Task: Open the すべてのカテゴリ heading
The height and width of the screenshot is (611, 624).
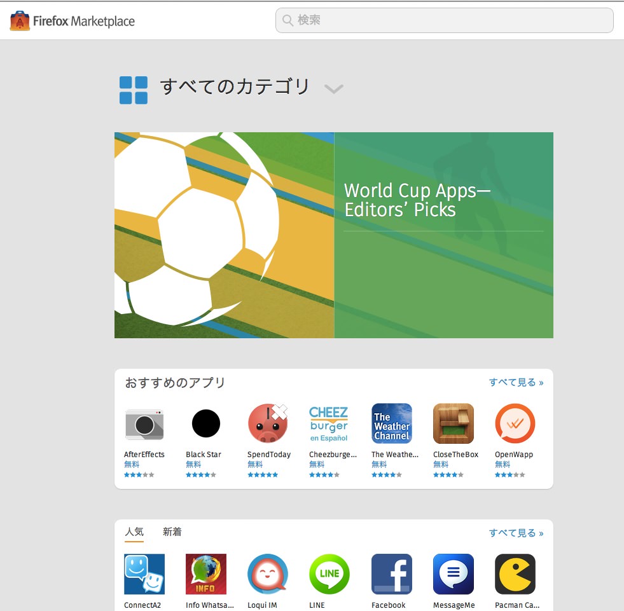Action: (235, 87)
